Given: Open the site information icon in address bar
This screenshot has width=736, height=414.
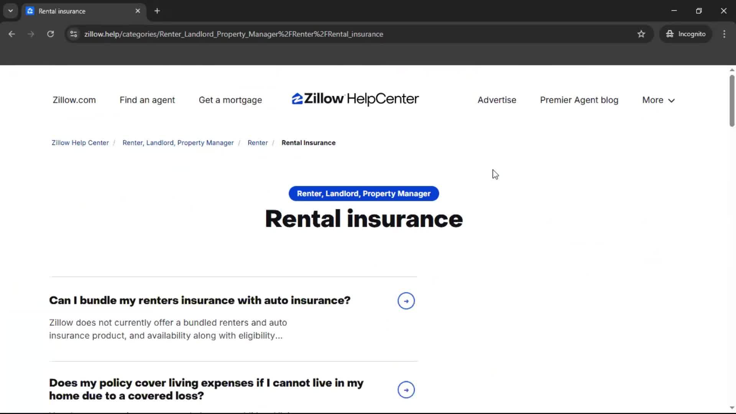Looking at the screenshot, I should (73, 34).
